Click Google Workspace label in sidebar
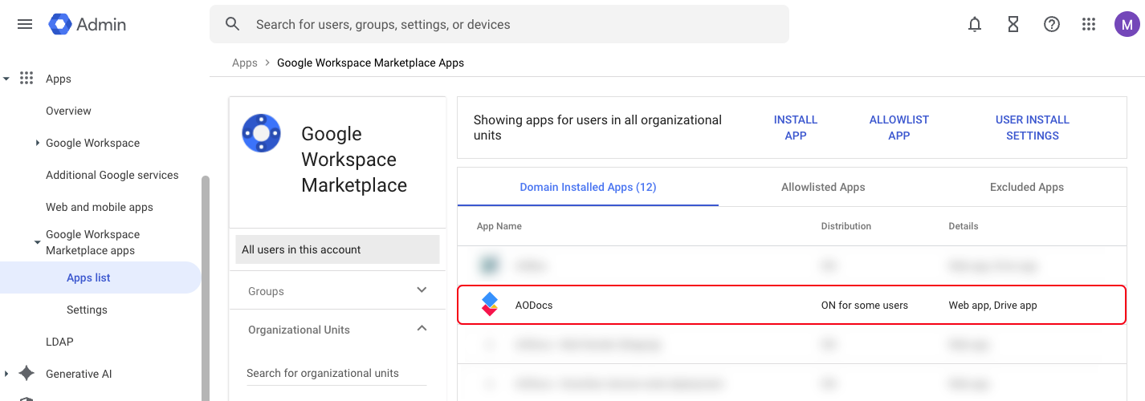Screen dimensions: 1145x401 (92, 143)
